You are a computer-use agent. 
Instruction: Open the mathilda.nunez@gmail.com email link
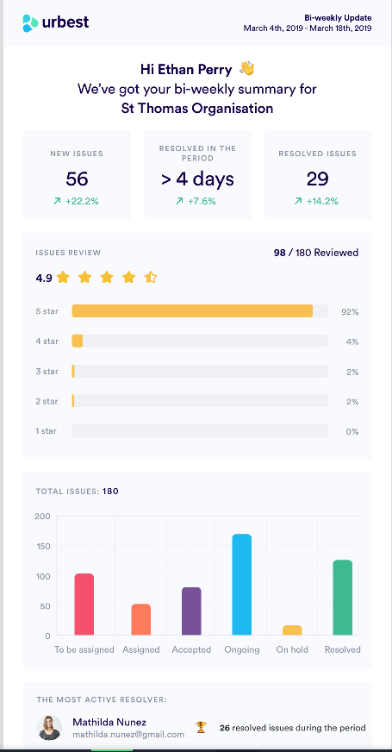[x=128, y=734]
